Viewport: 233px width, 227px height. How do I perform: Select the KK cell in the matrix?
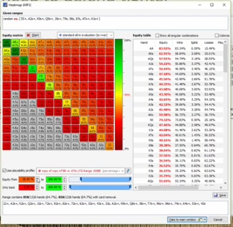(15, 52)
